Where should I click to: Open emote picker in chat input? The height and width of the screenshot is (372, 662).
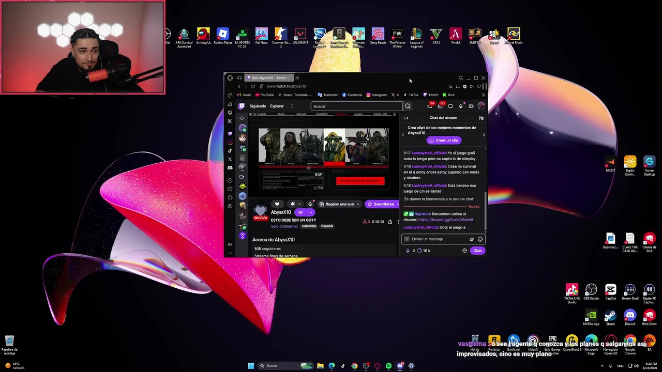480,239
